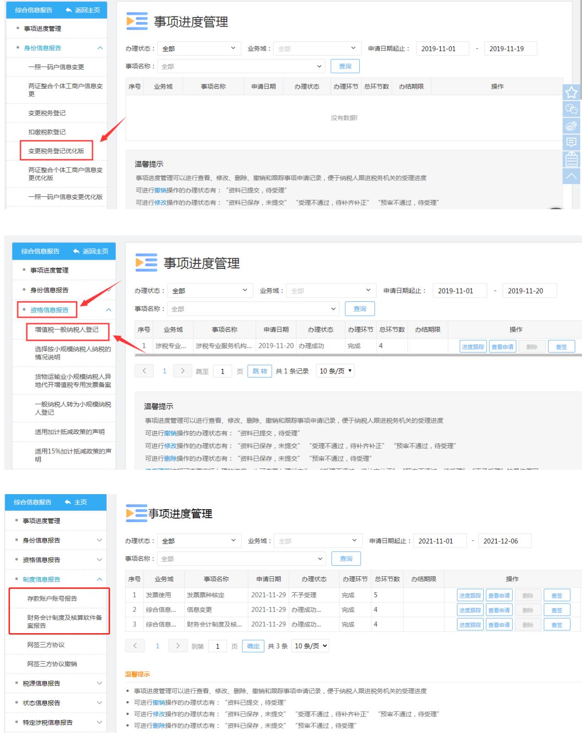Click the 确定 pagination button
This screenshot has width=582, height=735.
coord(253,646)
